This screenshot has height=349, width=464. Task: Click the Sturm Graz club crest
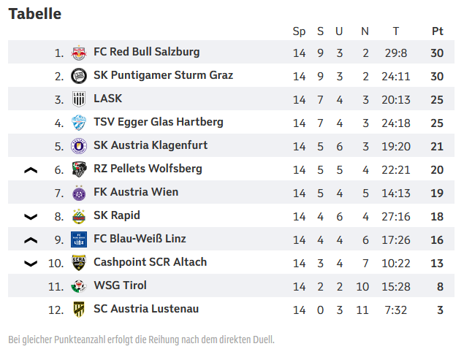tap(79, 76)
